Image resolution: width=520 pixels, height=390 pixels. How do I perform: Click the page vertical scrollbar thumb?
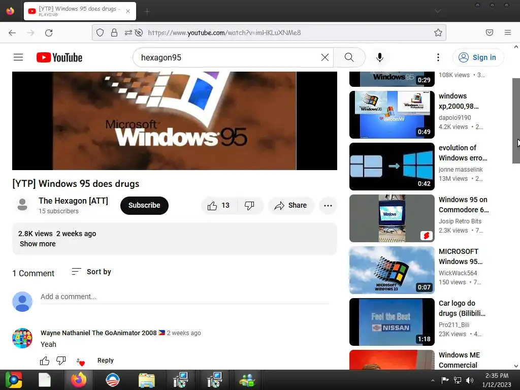516,121
